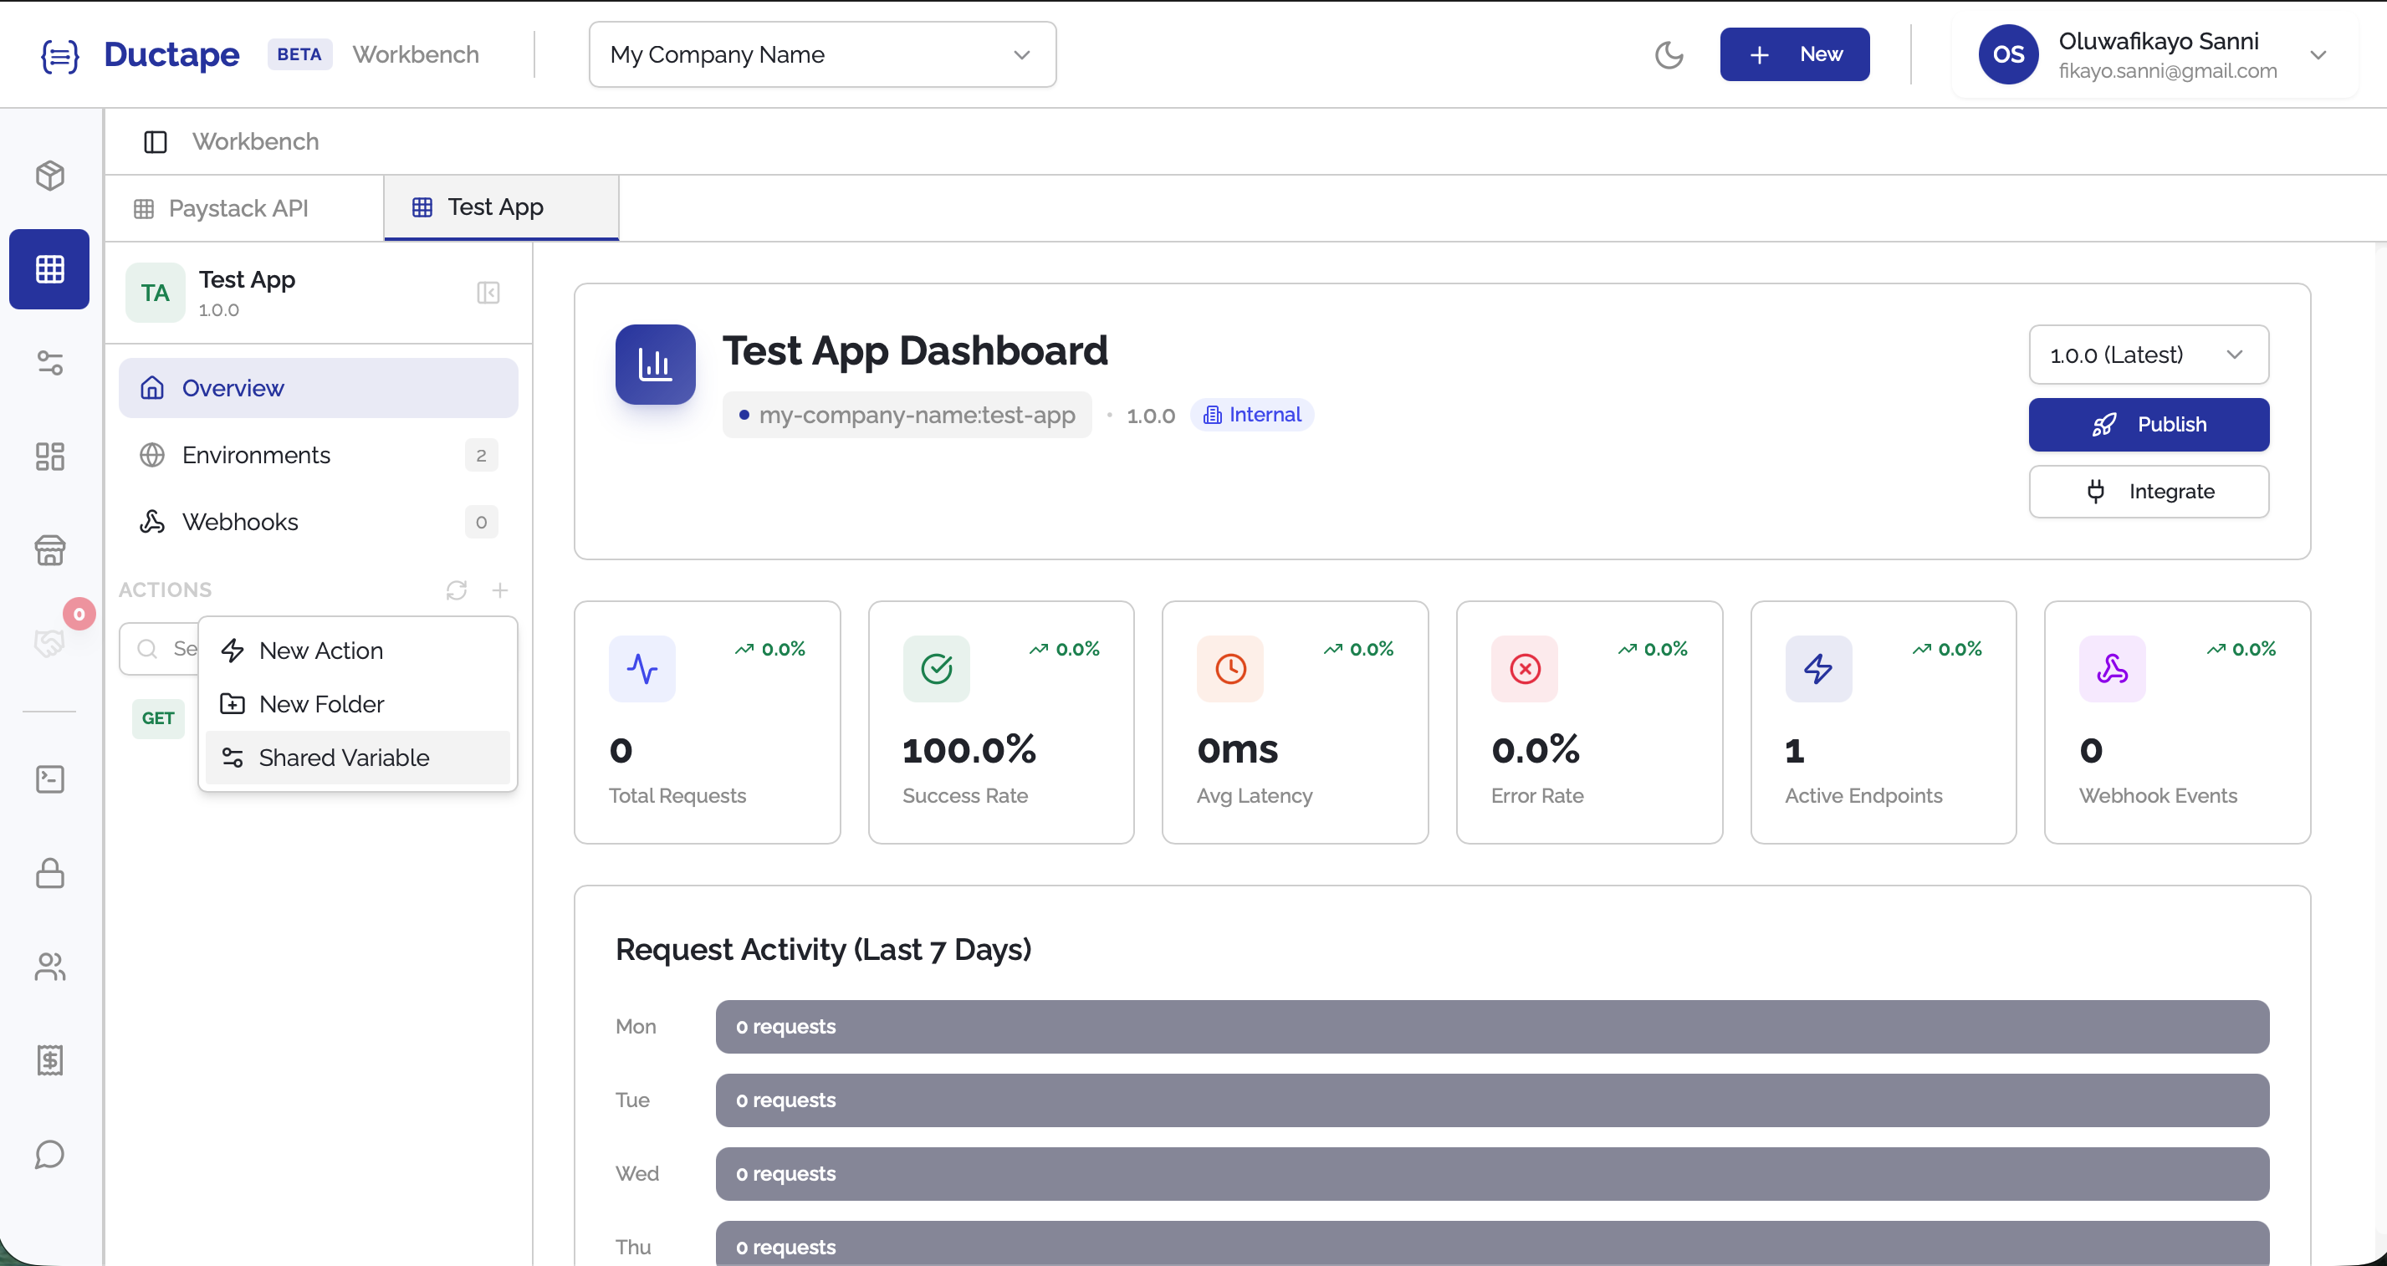Open the team users icon
The height and width of the screenshot is (1266, 2387).
50,967
